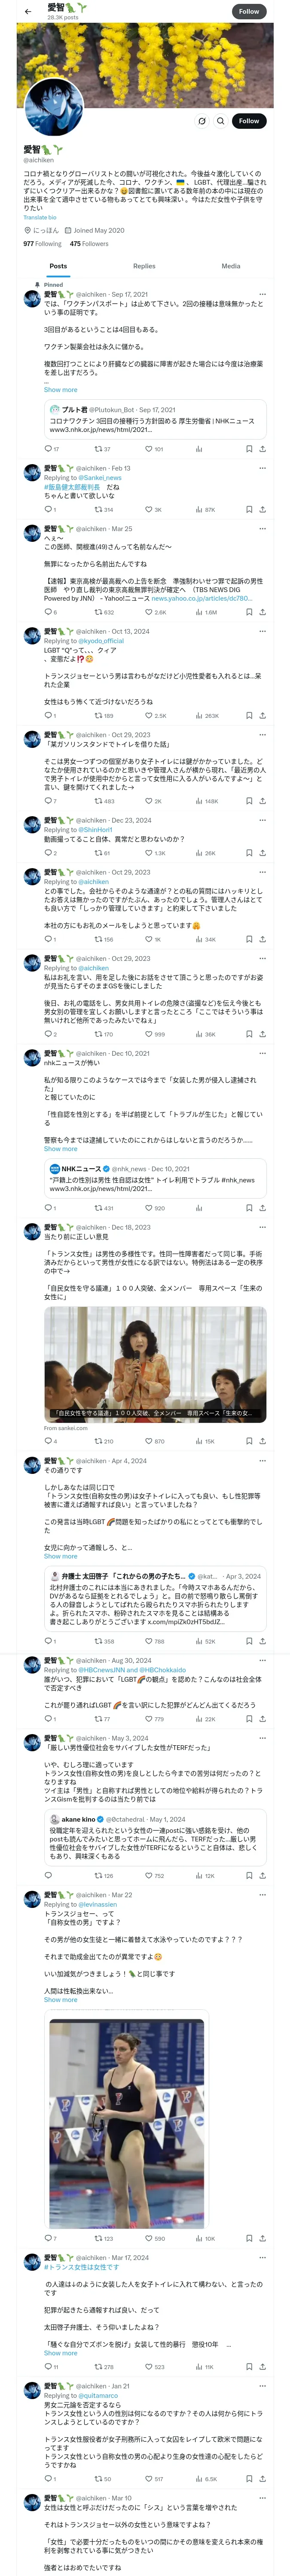The width and height of the screenshot is (290, 2576).
Task: Click Translate bio link
Action: click(40, 217)
